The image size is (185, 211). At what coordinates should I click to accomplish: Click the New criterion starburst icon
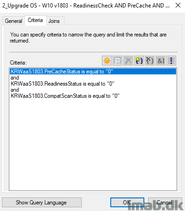pos(107,60)
